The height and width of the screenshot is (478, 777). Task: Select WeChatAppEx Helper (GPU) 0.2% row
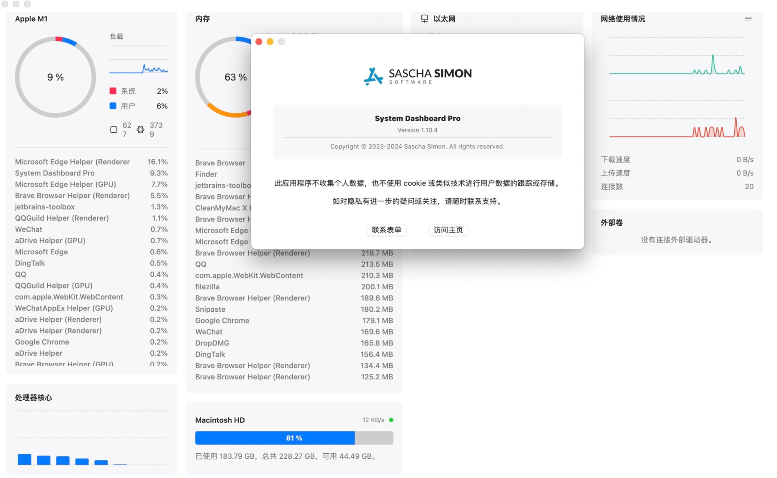pyautogui.click(x=91, y=308)
